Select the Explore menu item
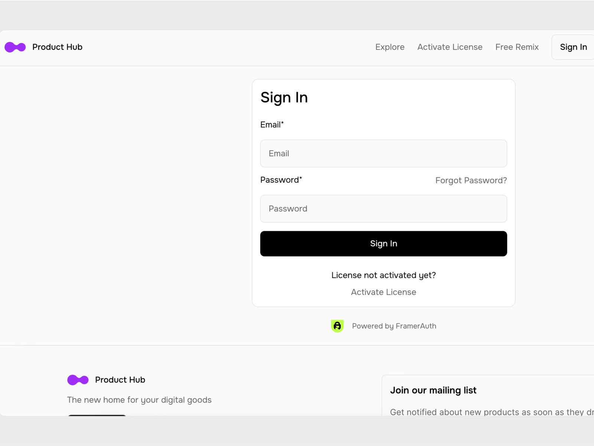Viewport: 594px width, 446px height. click(x=389, y=47)
